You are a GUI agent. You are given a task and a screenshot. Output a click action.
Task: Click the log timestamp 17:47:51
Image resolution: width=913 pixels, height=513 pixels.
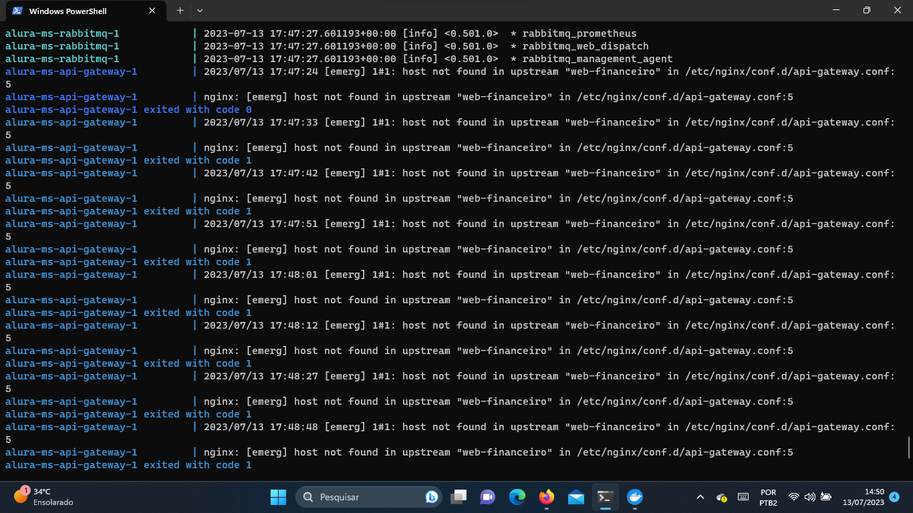tap(294, 224)
